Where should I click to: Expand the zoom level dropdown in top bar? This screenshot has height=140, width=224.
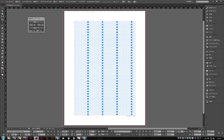point(118,2)
